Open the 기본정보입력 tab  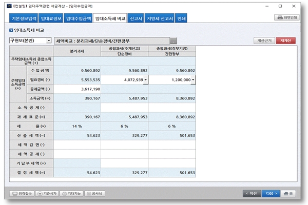coord(24,18)
